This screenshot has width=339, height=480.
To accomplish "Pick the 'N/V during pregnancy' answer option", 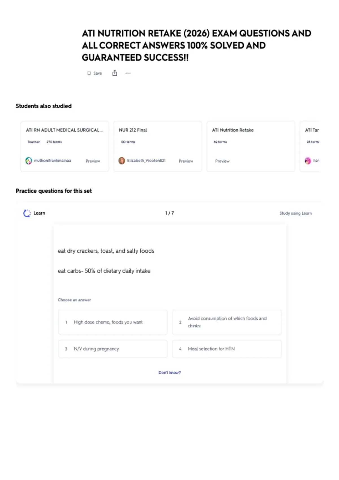I will point(113,349).
